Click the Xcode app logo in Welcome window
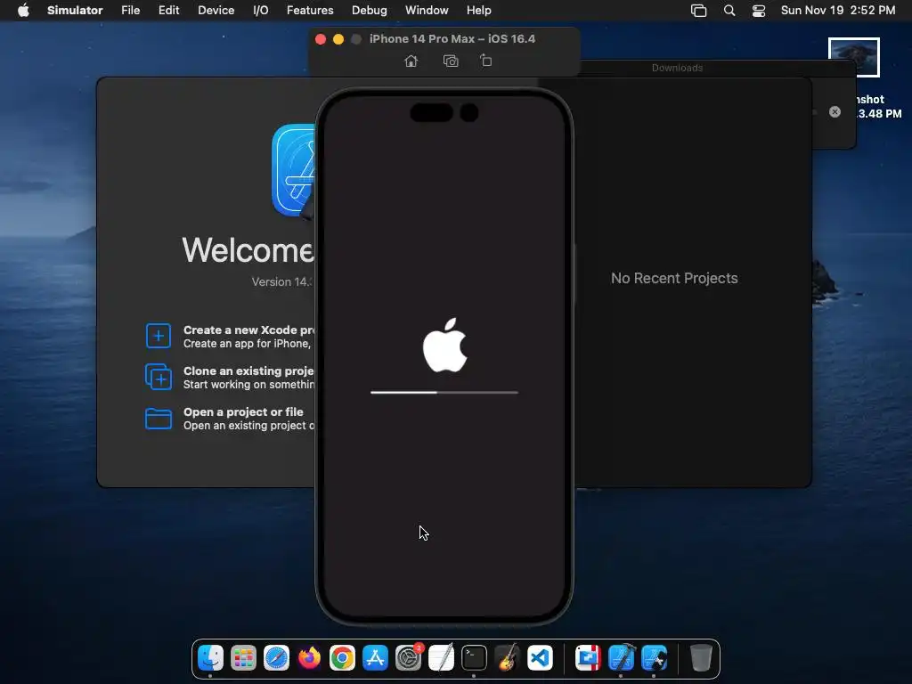Screen dimensions: 912x684 click(x=293, y=170)
